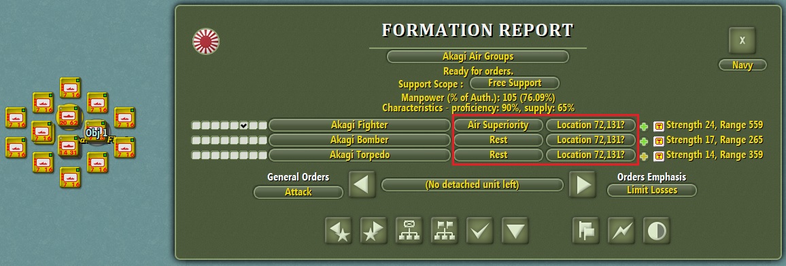The height and width of the screenshot is (266, 786).
Task: Open the hierarchy chart with envelope icon
Action: 409,231
